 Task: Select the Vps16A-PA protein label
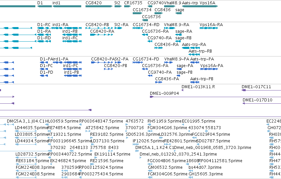pos(212,66)
